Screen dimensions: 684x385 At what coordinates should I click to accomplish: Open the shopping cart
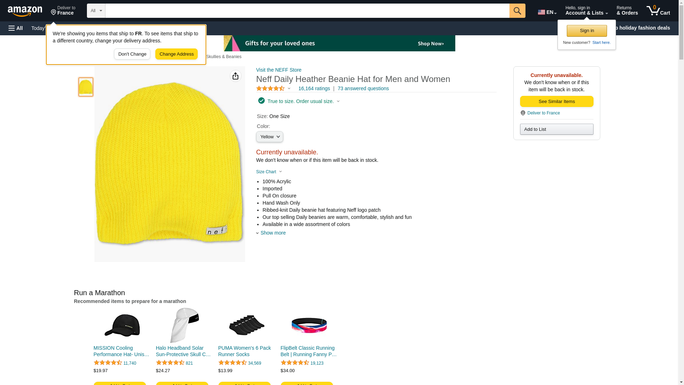pyautogui.click(x=658, y=11)
